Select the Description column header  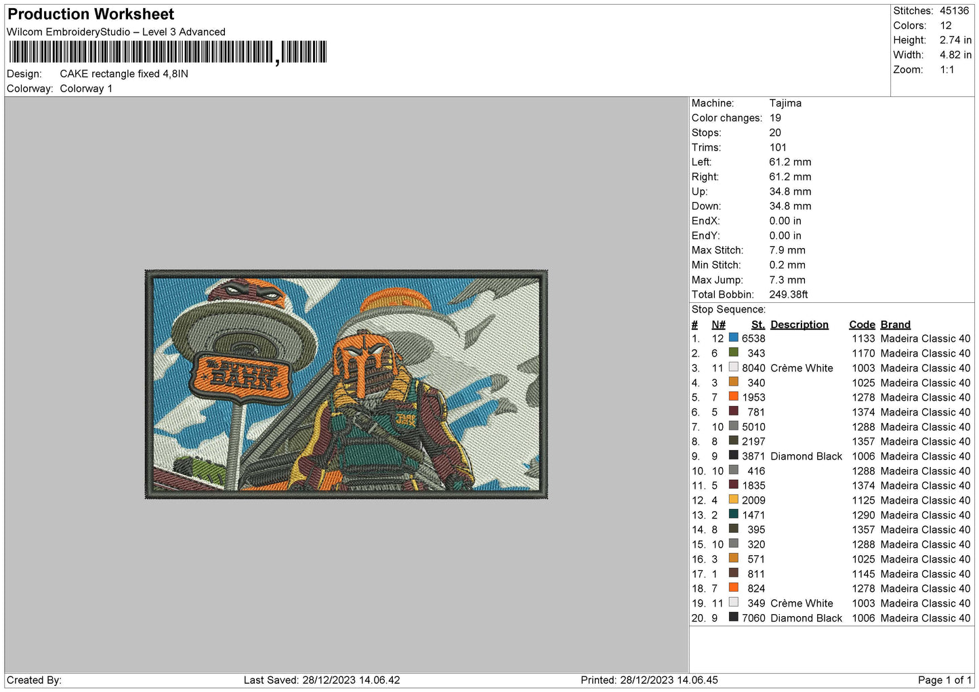pyautogui.click(x=799, y=325)
